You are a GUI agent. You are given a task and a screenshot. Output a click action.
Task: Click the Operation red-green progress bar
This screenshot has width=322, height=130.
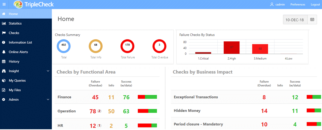pyautogui.click(x=147, y=111)
